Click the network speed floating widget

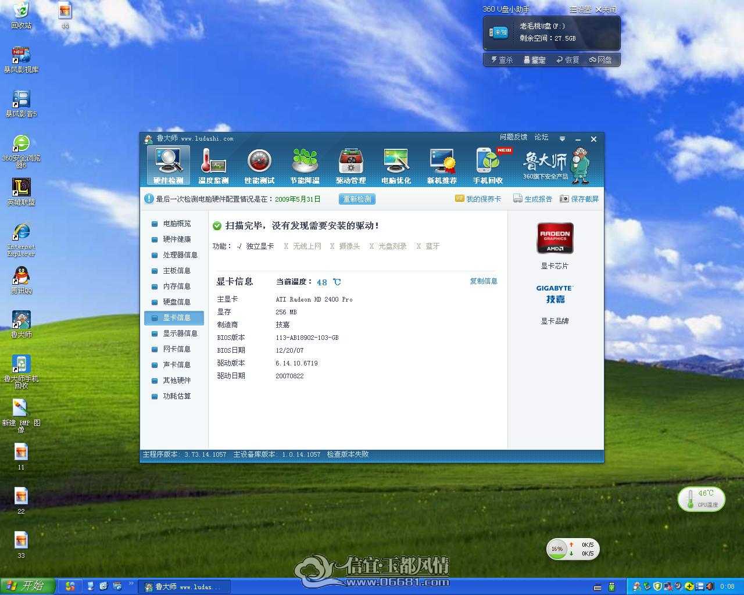coord(573,549)
